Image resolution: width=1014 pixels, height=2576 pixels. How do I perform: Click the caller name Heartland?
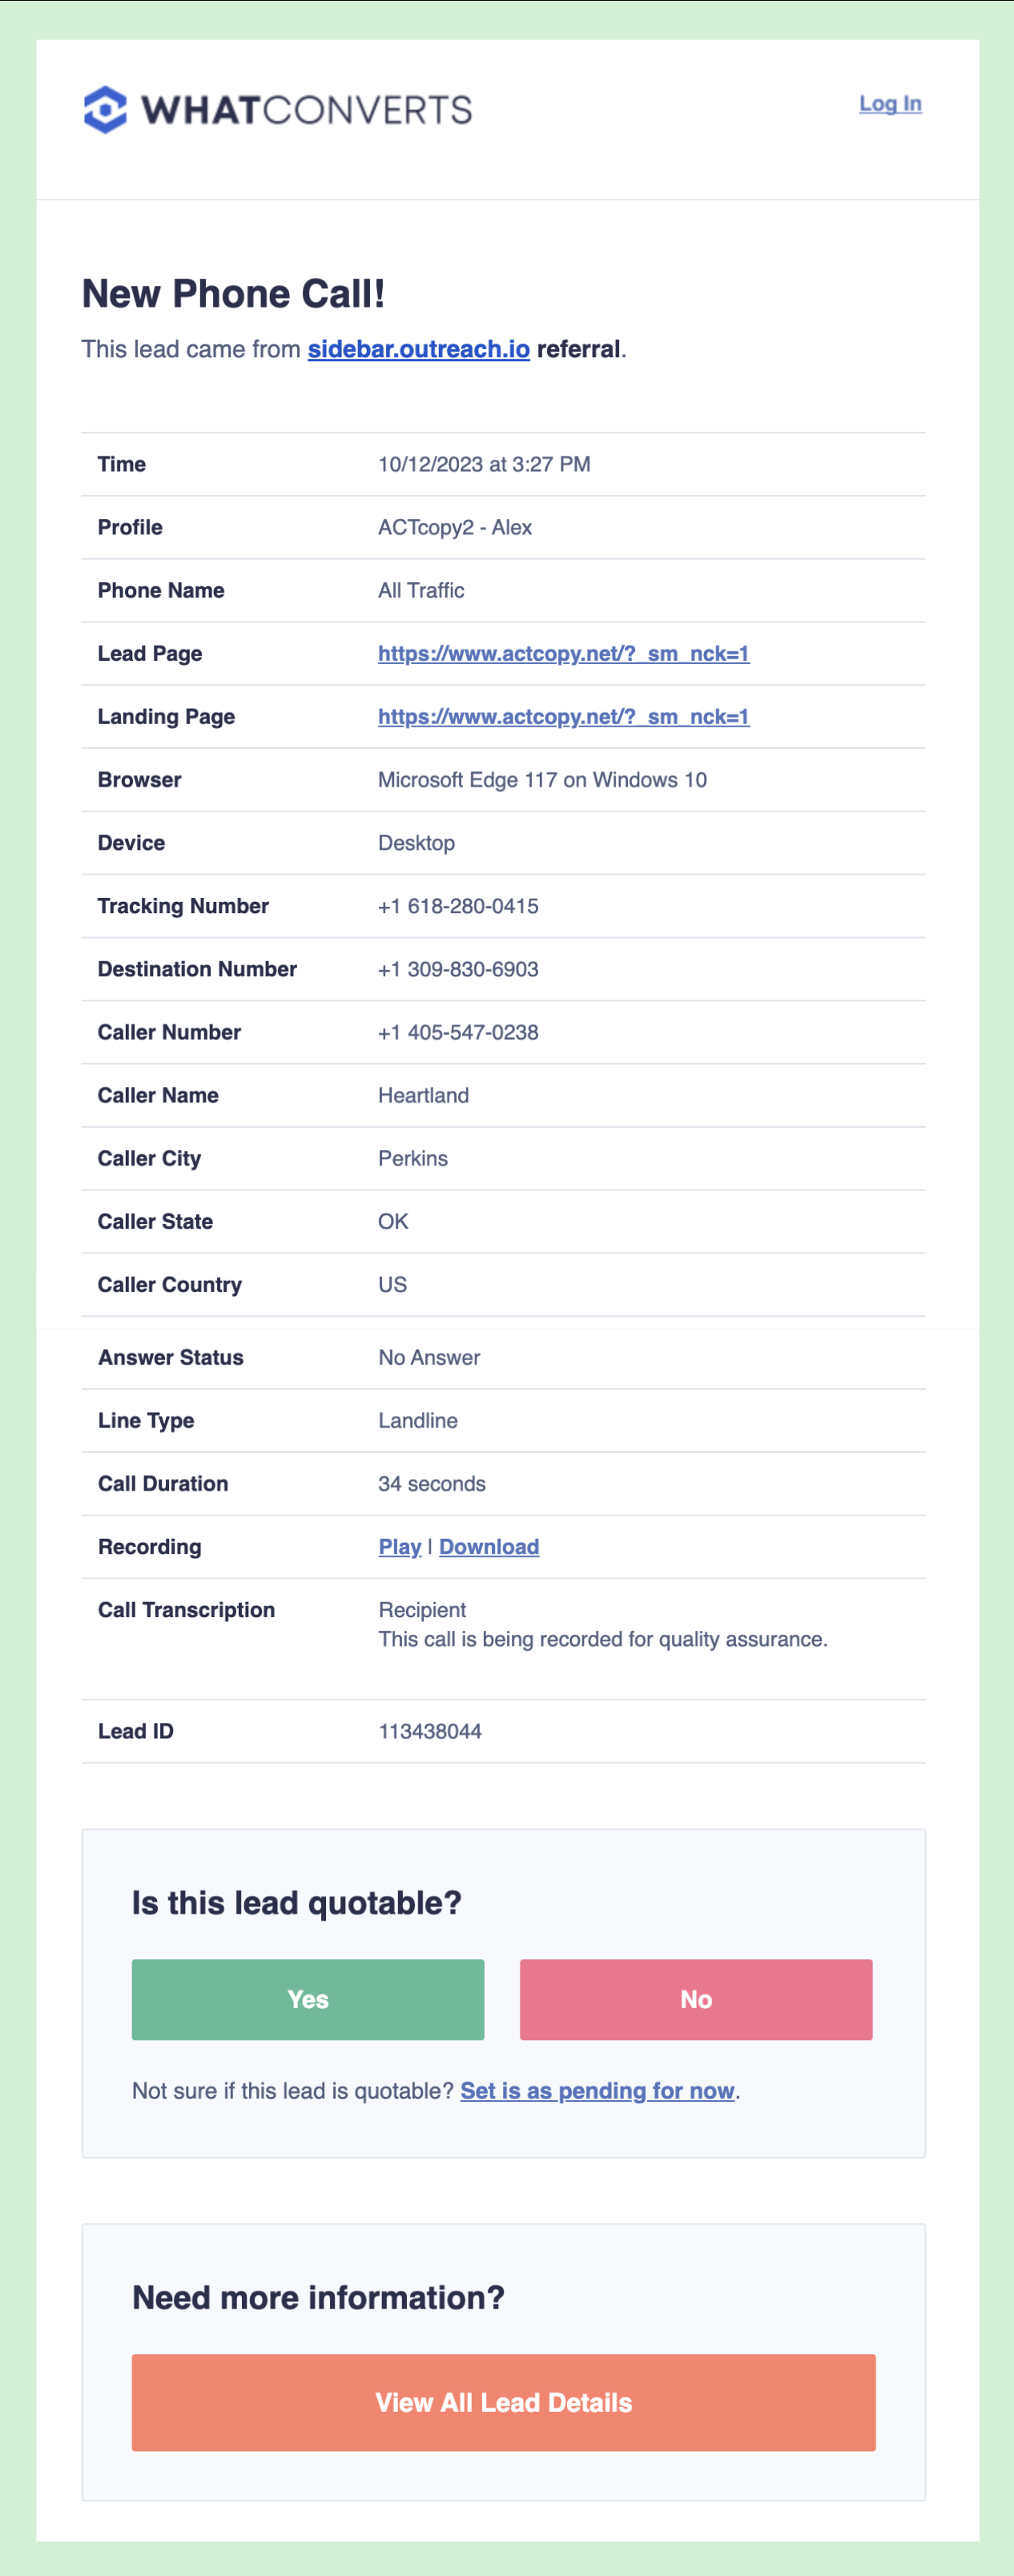pyautogui.click(x=423, y=1095)
